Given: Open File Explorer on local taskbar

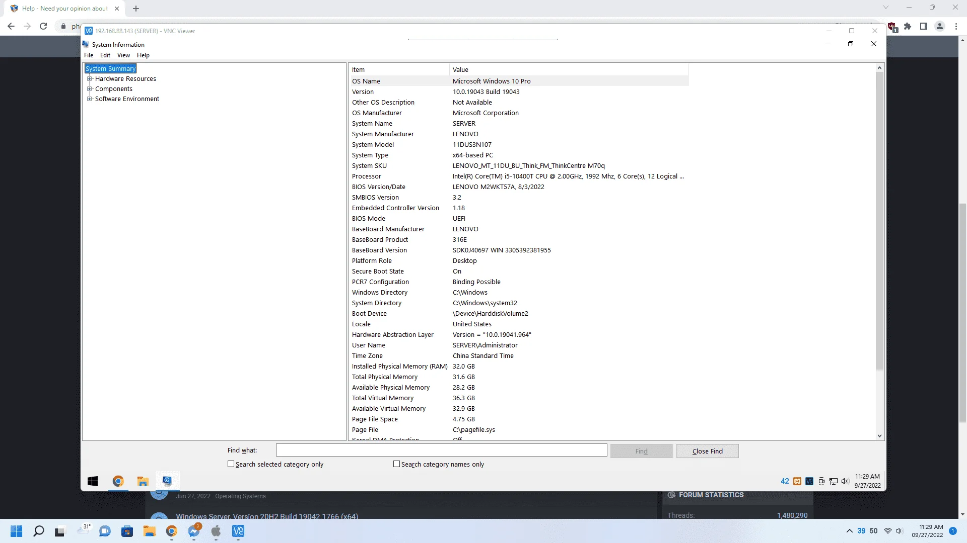Looking at the screenshot, I should pyautogui.click(x=149, y=531).
